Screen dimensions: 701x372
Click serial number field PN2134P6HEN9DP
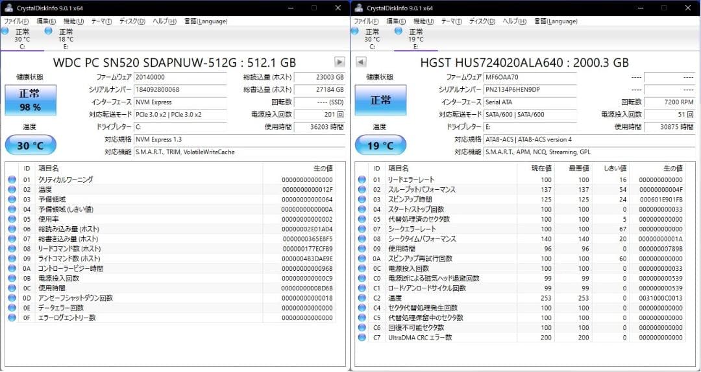coord(530,89)
